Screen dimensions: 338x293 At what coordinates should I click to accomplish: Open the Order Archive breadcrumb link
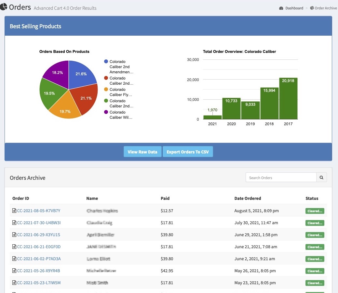326,8
